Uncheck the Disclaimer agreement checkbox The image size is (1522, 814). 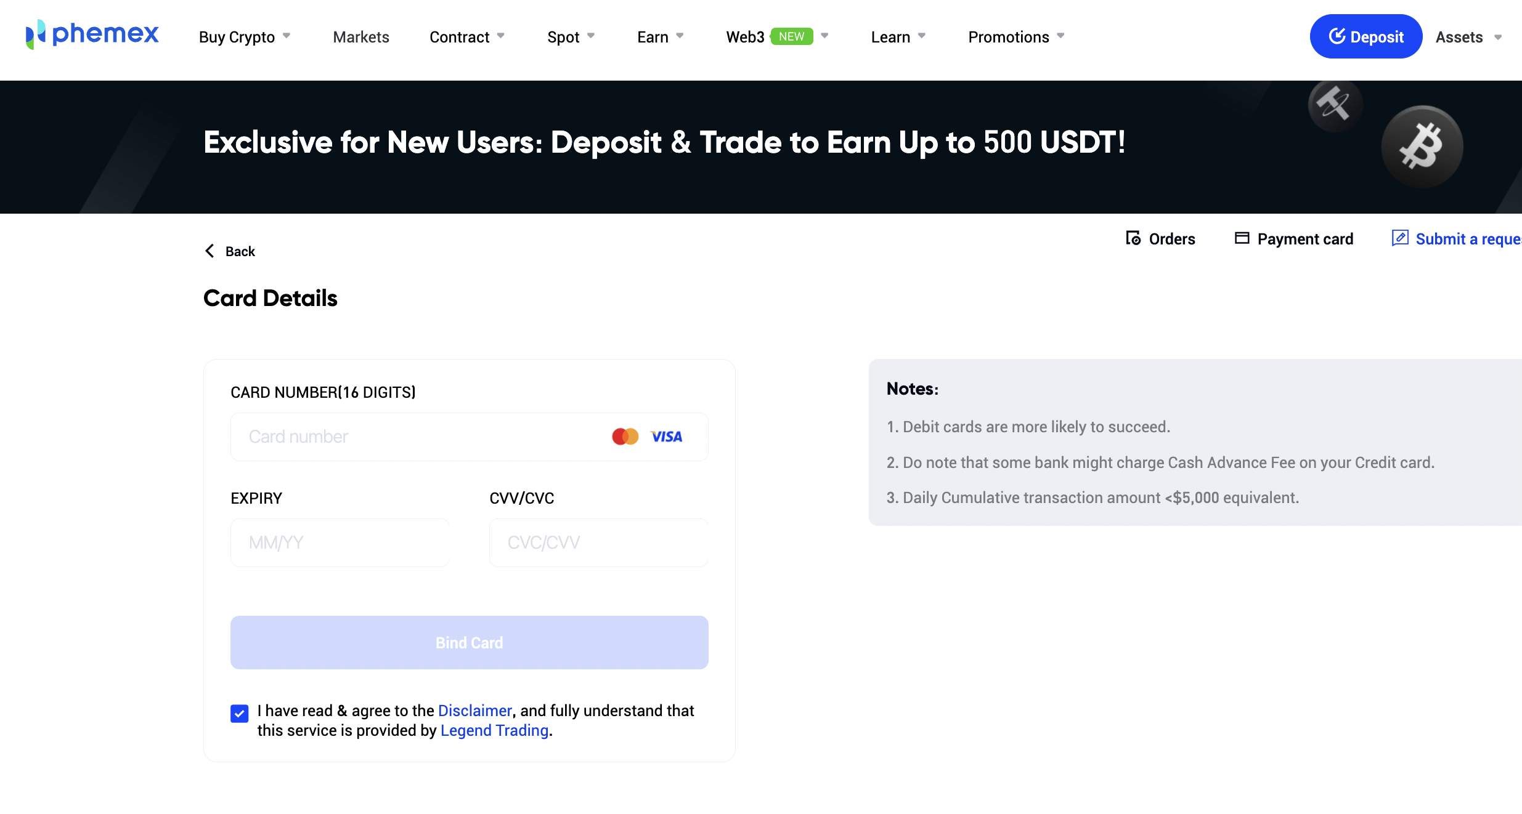click(x=240, y=713)
